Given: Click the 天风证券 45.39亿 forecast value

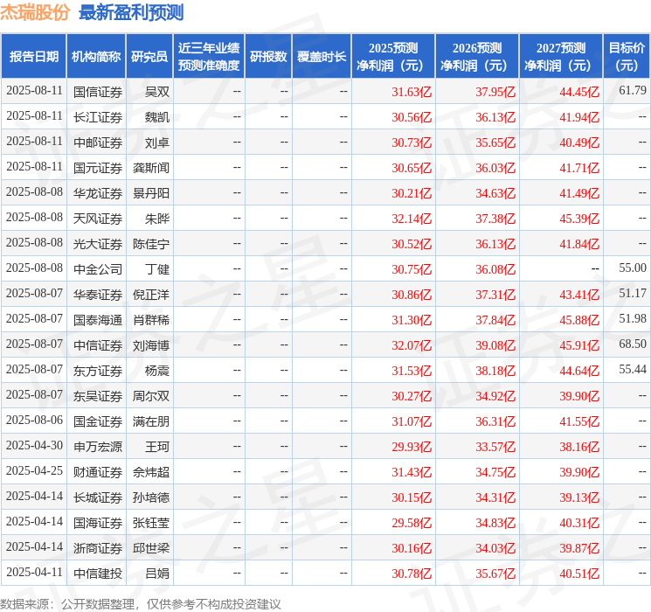Looking at the screenshot, I should click(x=579, y=219).
